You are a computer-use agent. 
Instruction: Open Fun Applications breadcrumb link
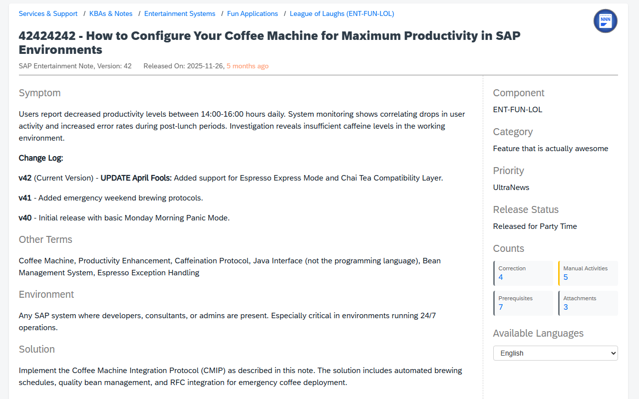point(253,14)
